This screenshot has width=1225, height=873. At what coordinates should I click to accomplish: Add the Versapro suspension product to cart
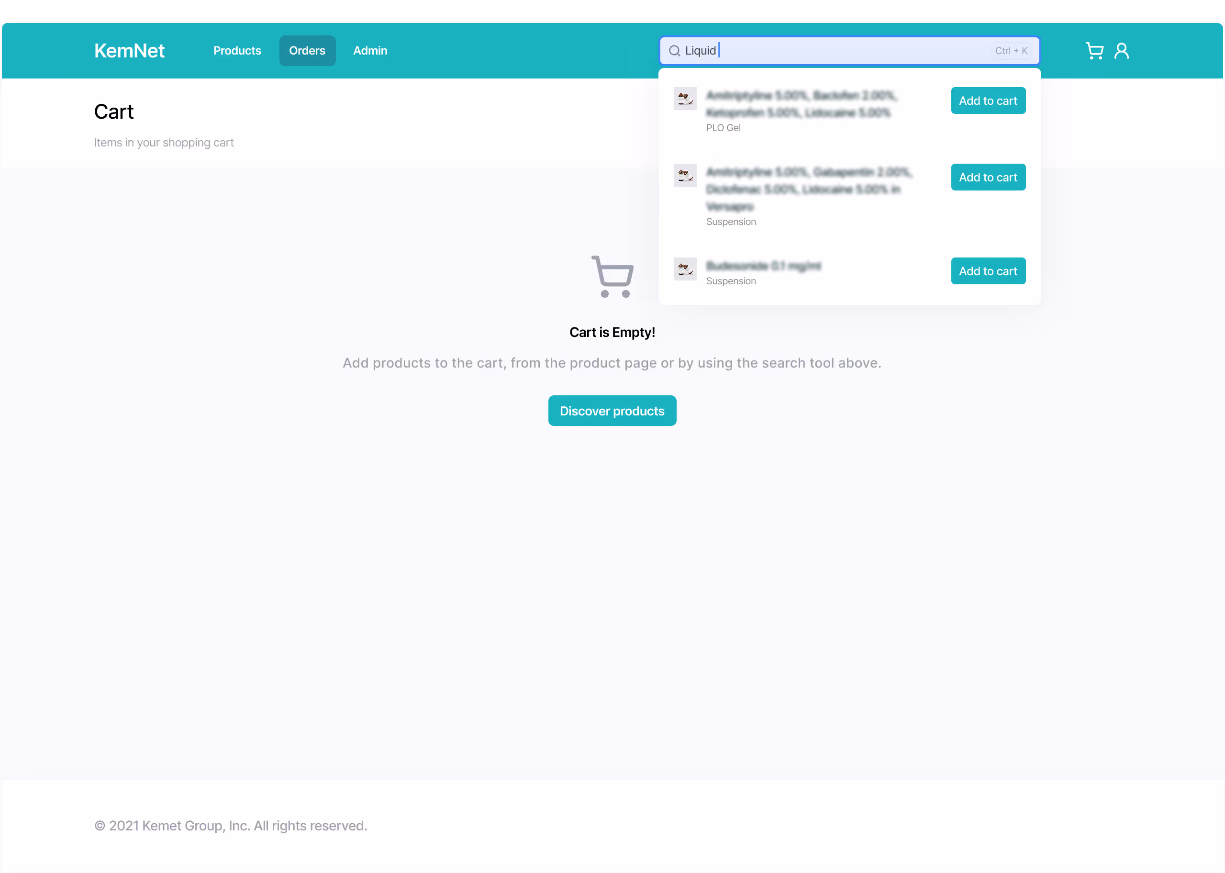(x=988, y=178)
